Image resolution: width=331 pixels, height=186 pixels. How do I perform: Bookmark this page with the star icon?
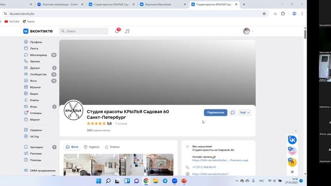point(264,14)
